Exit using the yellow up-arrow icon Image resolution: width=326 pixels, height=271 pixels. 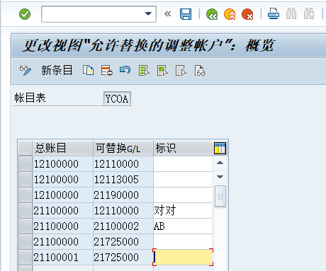coord(230,14)
